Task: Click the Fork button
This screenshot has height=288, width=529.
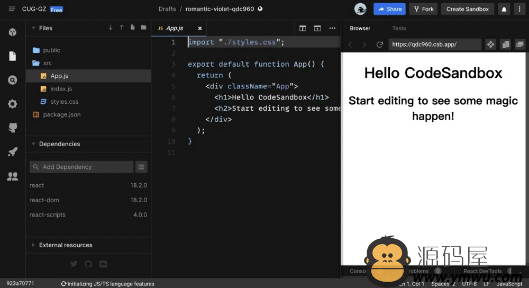Action: coord(423,9)
